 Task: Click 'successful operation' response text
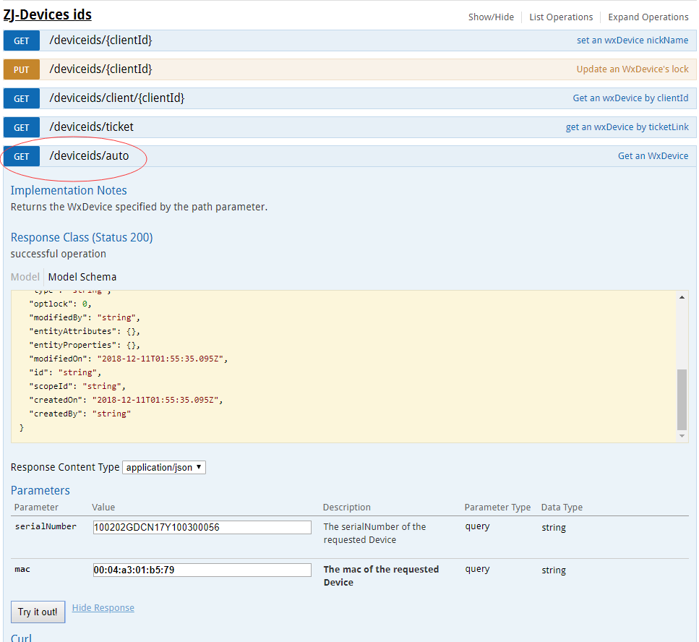click(x=59, y=254)
